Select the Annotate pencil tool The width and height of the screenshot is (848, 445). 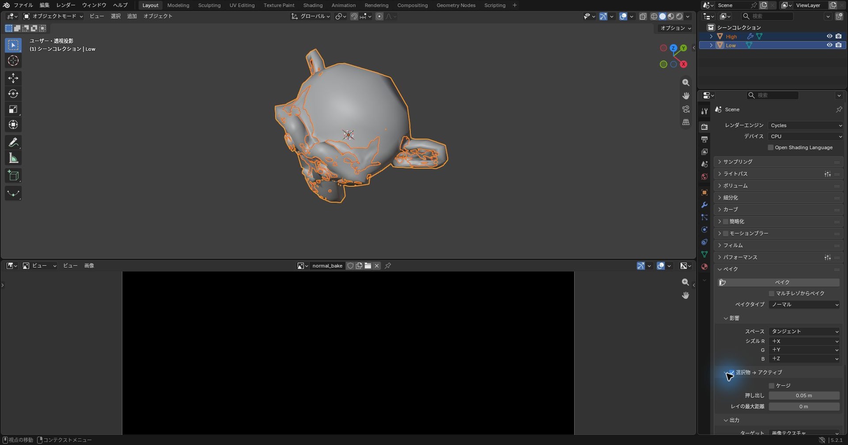pos(13,142)
